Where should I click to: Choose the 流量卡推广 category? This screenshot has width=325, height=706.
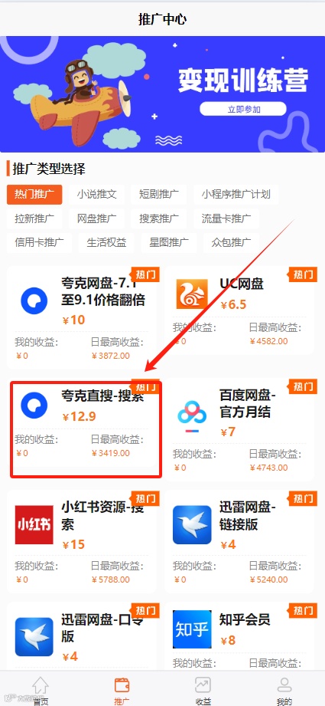[x=226, y=218]
